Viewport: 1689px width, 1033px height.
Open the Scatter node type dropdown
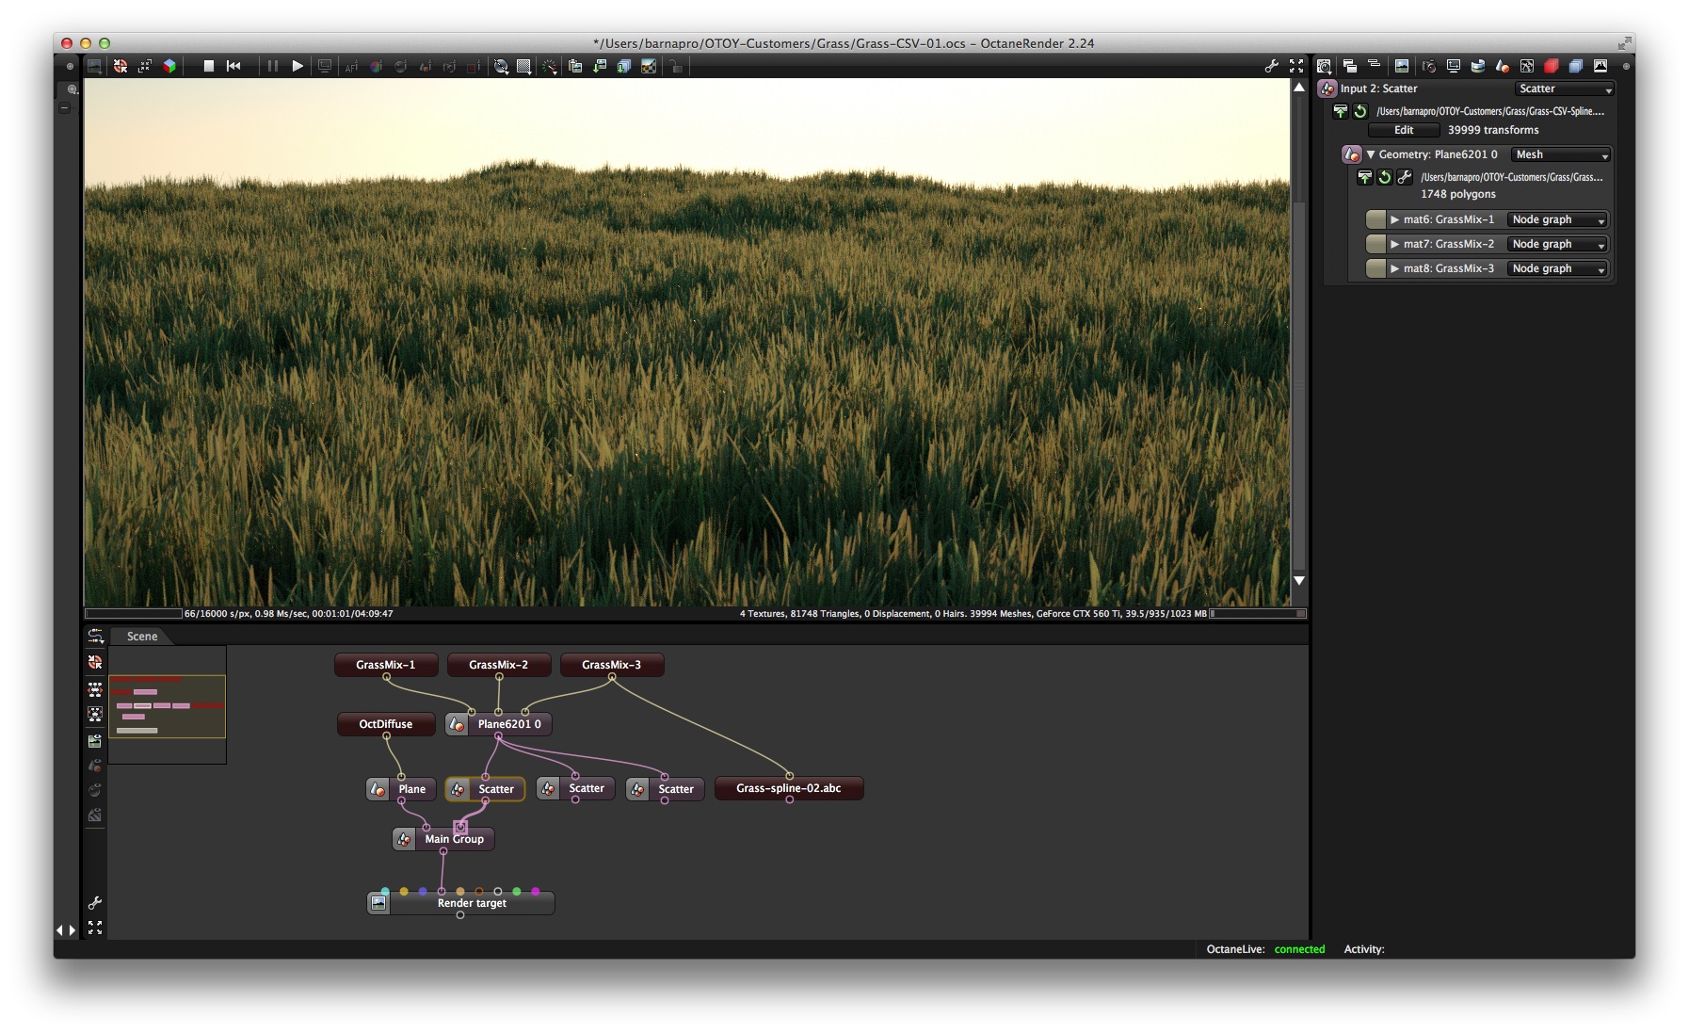coord(1564,89)
